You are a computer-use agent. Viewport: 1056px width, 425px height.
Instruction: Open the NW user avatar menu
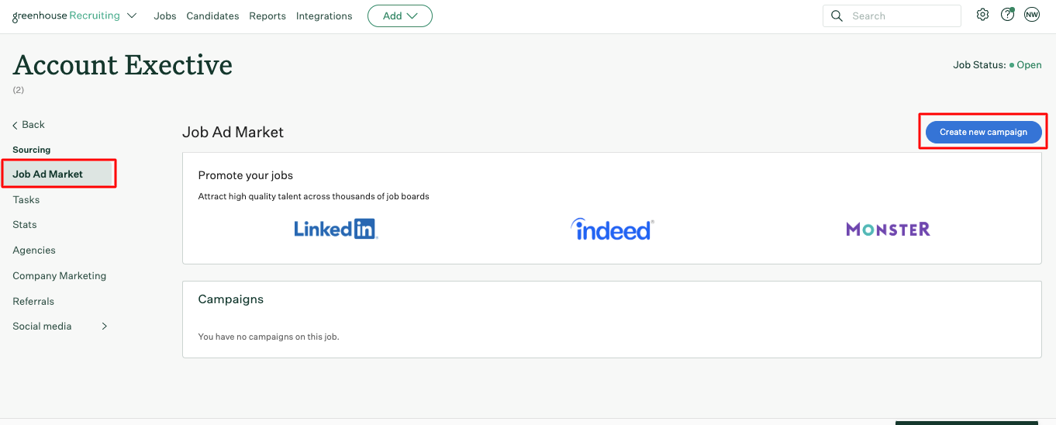(1031, 15)
